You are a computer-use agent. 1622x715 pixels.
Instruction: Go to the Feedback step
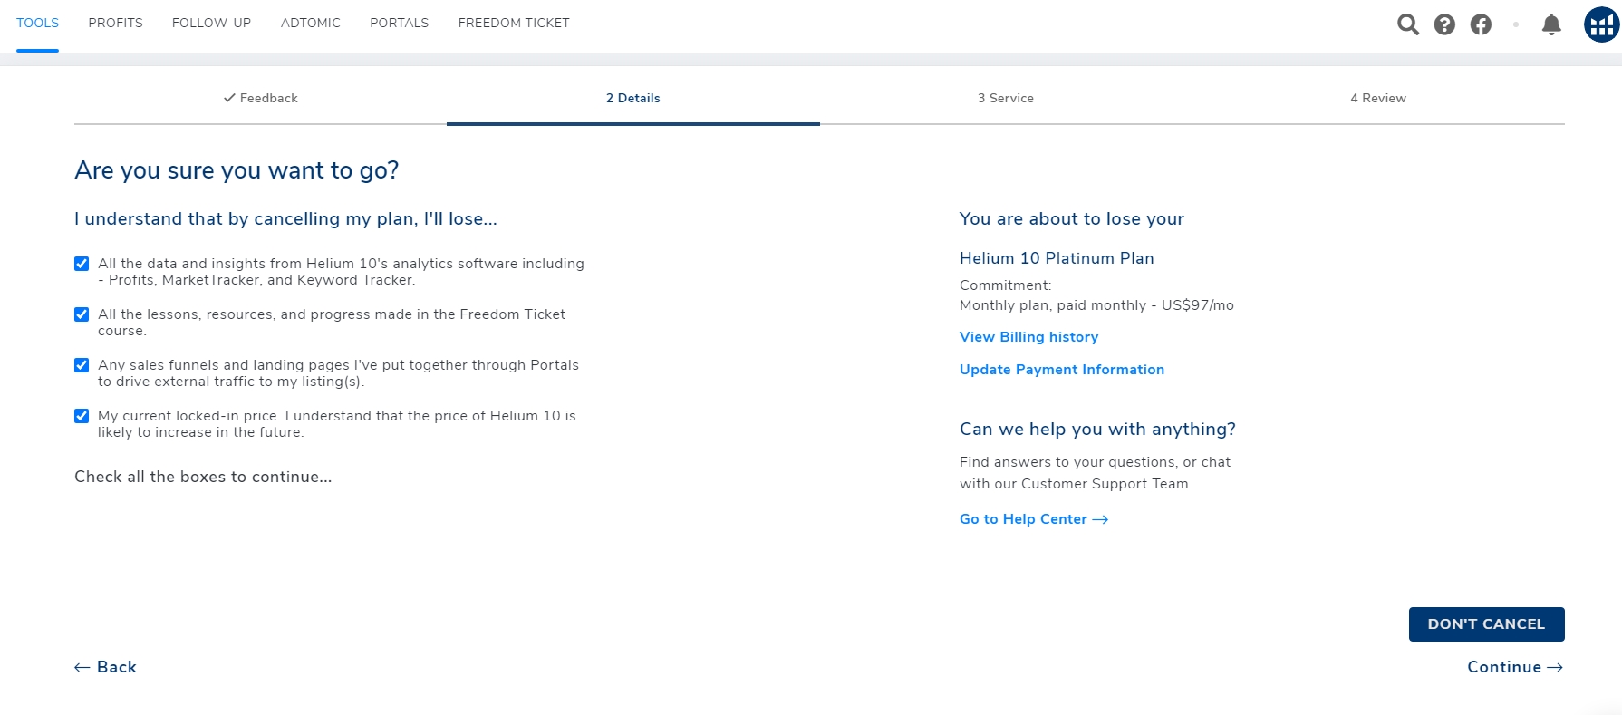click(x=260, y=98)
